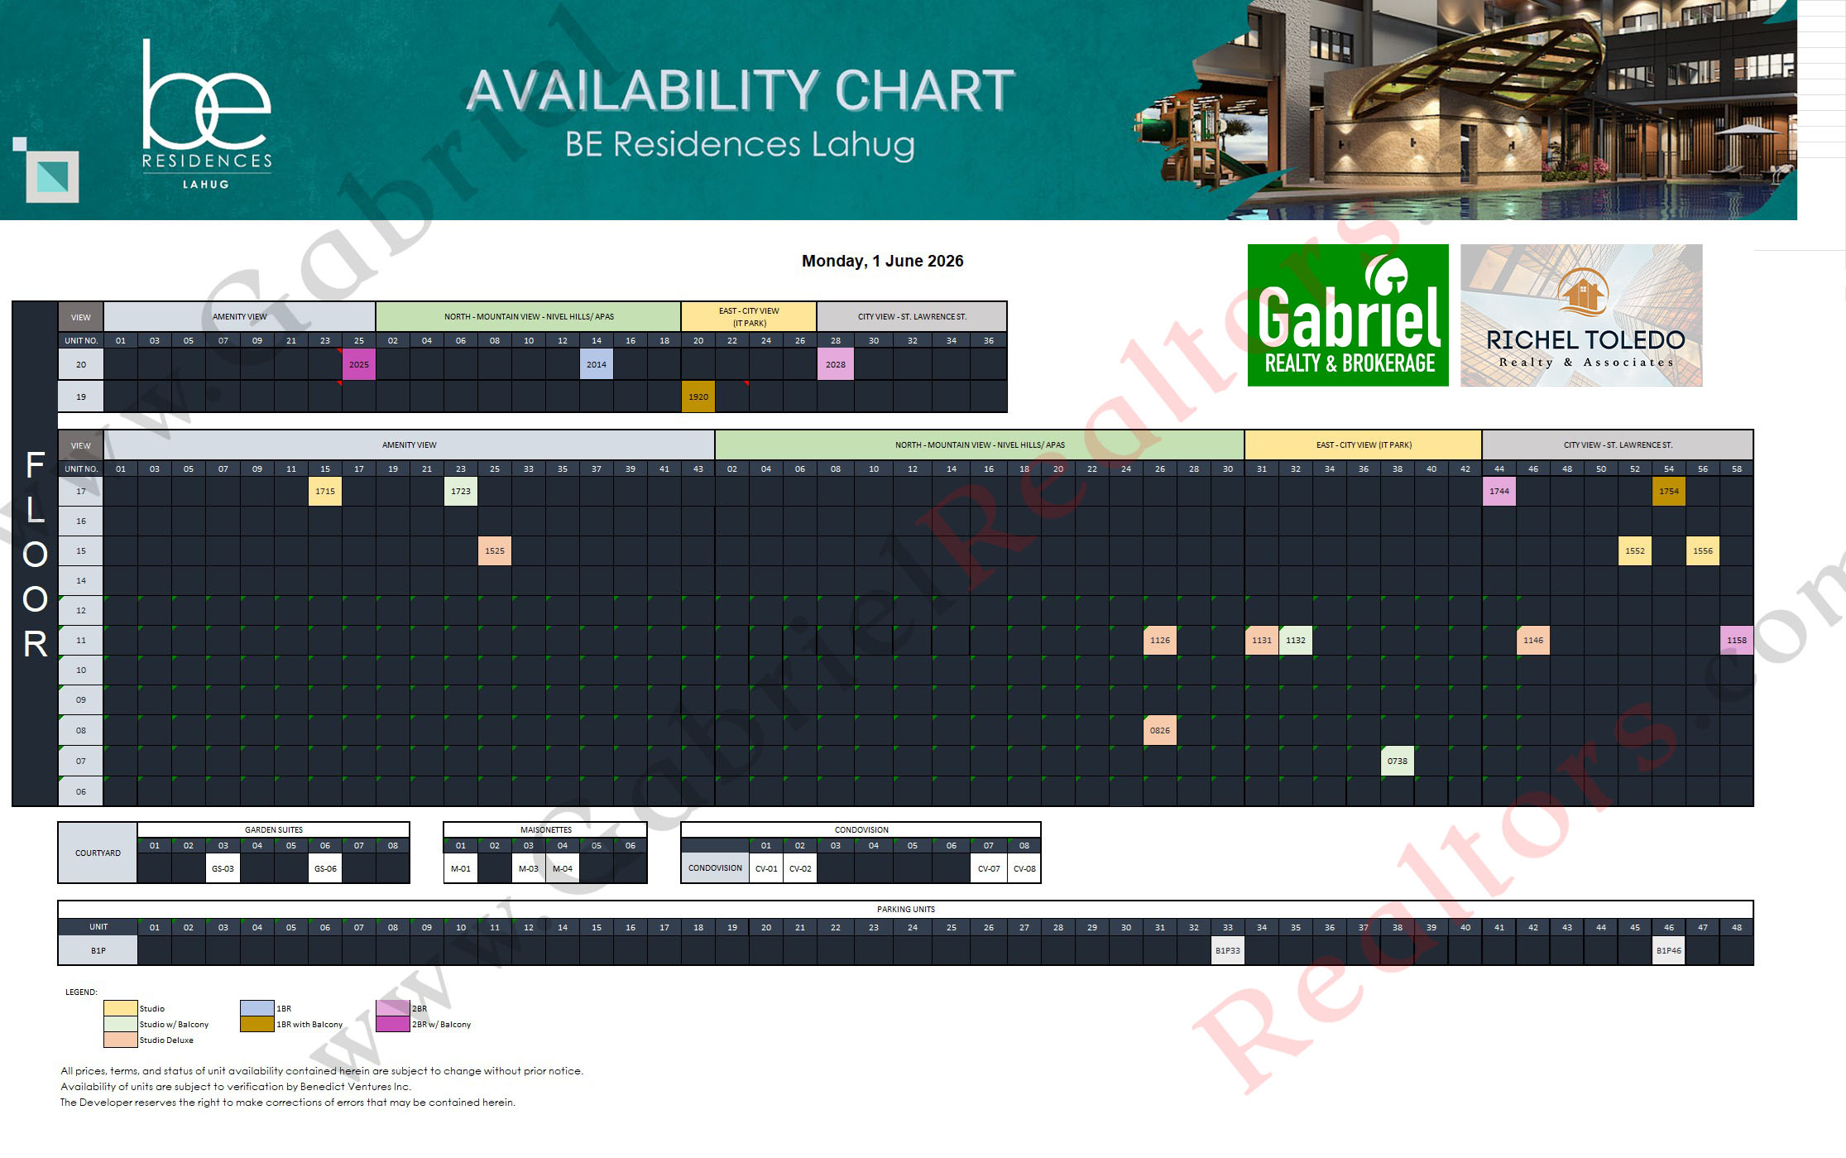This screenshot has width=1846, height=1158.
Task: Click the B1P parking row label
Action: (98, 950)
